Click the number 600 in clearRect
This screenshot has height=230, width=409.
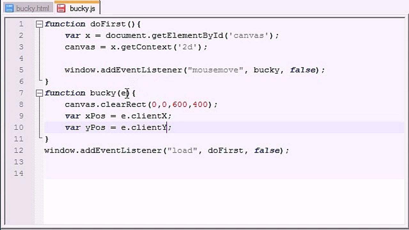click(x=180, y=104)
